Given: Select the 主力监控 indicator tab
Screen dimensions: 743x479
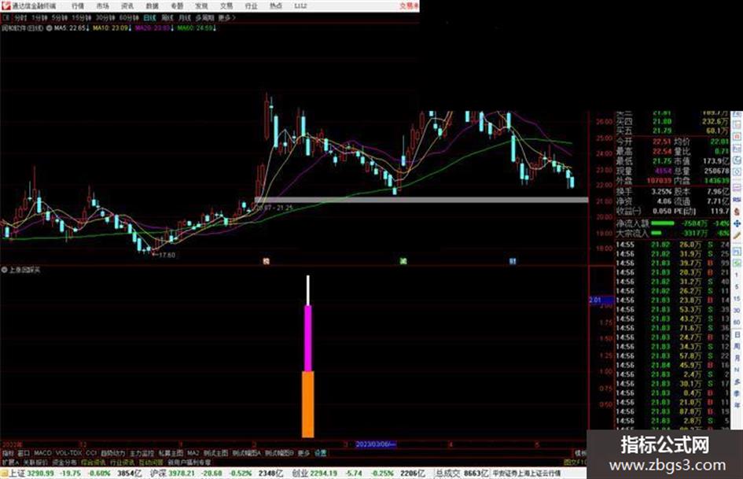Looking at the screenshot, I should pos(142,453).
